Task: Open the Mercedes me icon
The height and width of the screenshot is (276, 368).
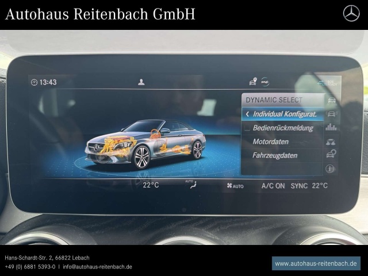Action: point(265,82)
